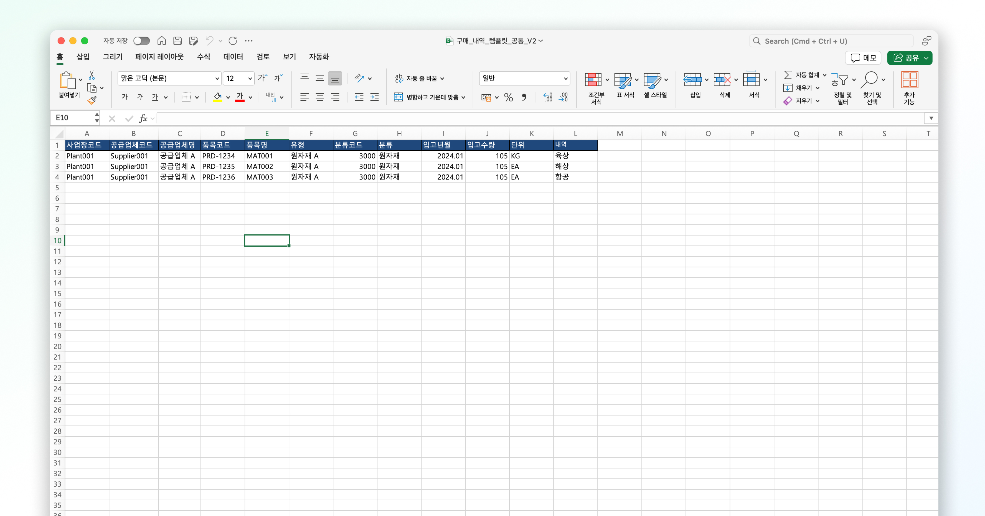The image size is (985, 516).
Task: Switch to the 그리기 tab
Action: [x=112, y=57]
